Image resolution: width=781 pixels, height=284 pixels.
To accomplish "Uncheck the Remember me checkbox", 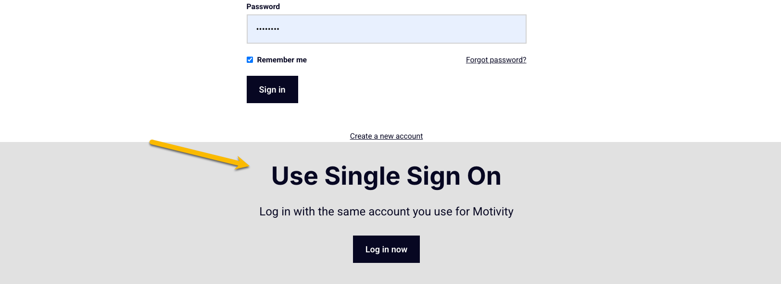I will (250, 60).
